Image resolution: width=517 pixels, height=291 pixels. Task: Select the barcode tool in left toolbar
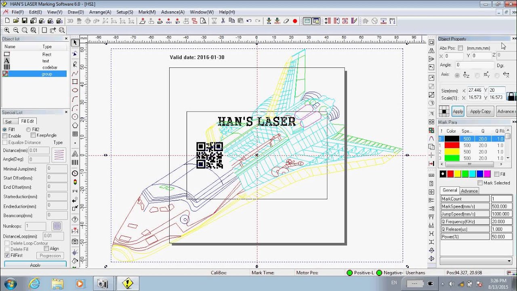(x=75, y=162)
